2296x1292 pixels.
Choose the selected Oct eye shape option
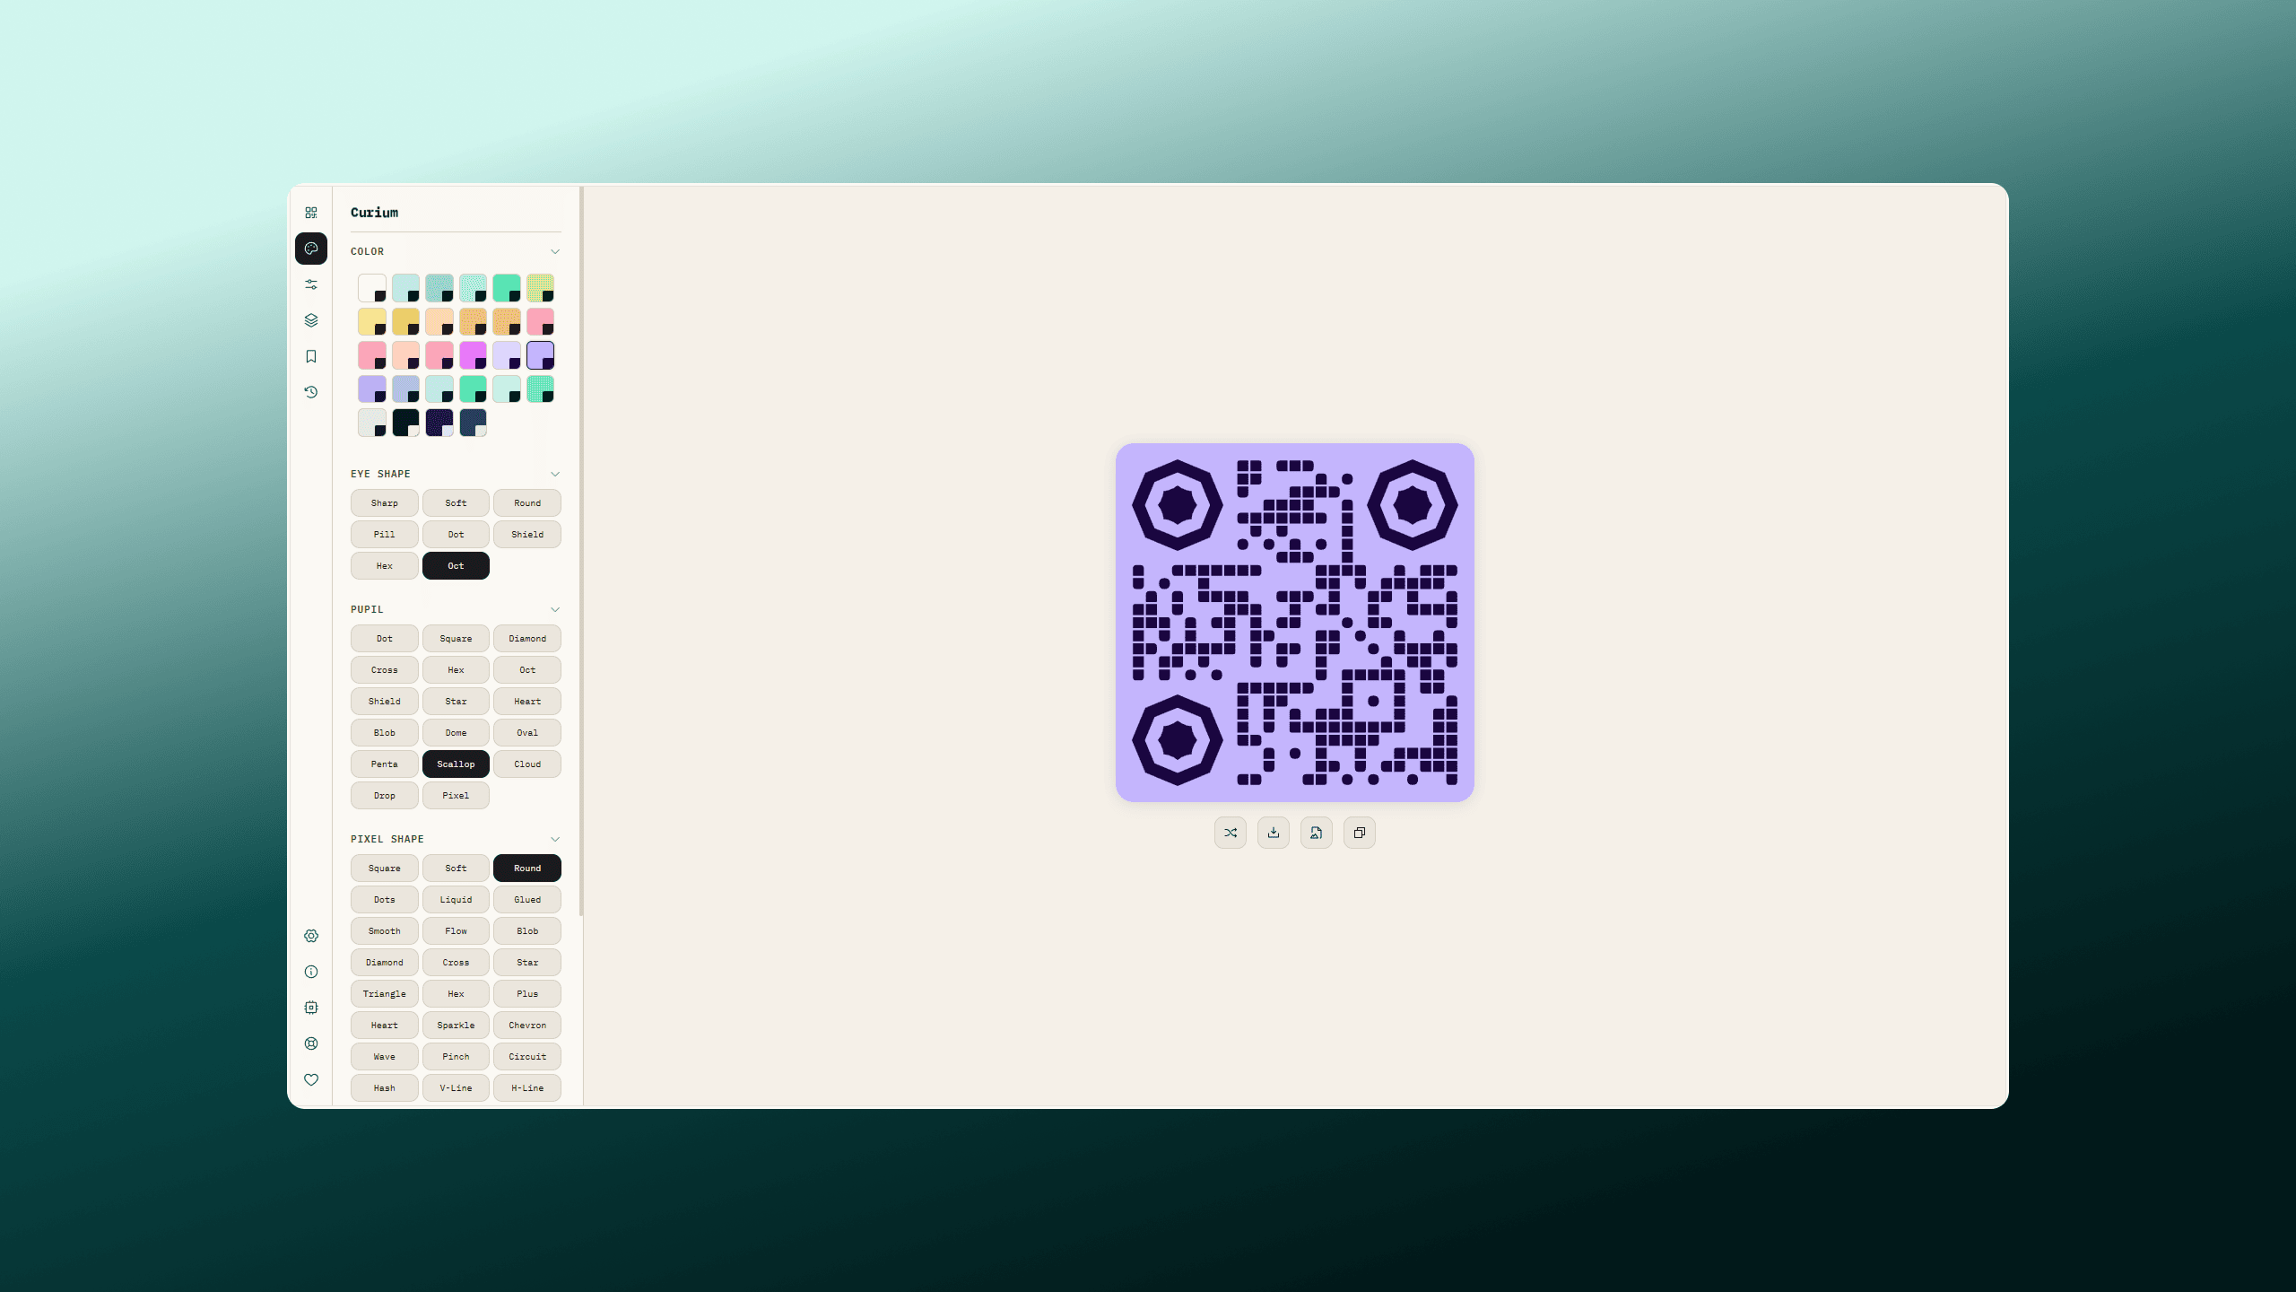456,566
